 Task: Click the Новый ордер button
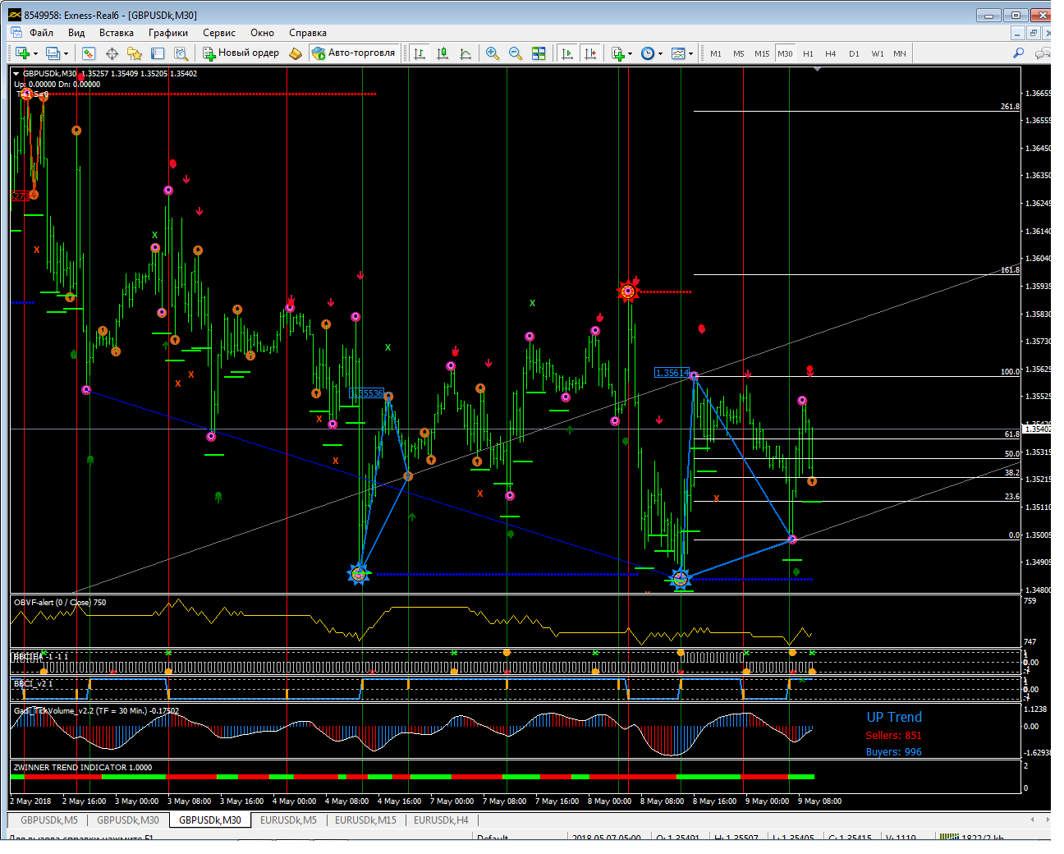click(x=241, y=53)
